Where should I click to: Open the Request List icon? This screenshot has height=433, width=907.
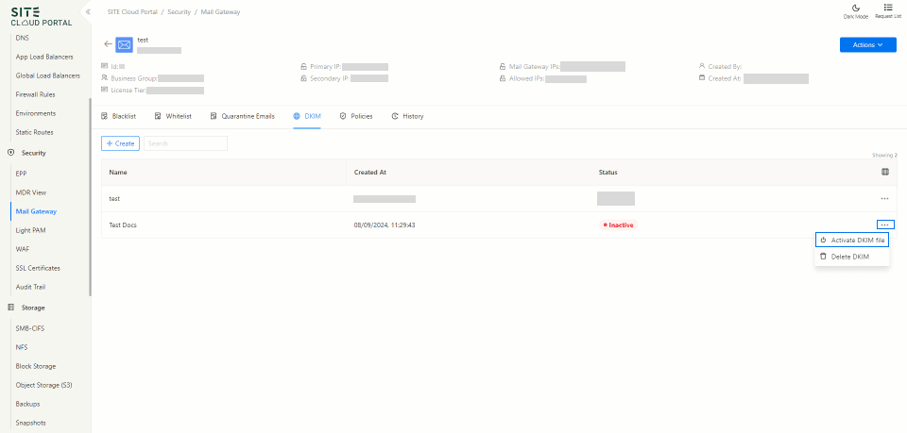pyautogui.click(x=887, y=8)
